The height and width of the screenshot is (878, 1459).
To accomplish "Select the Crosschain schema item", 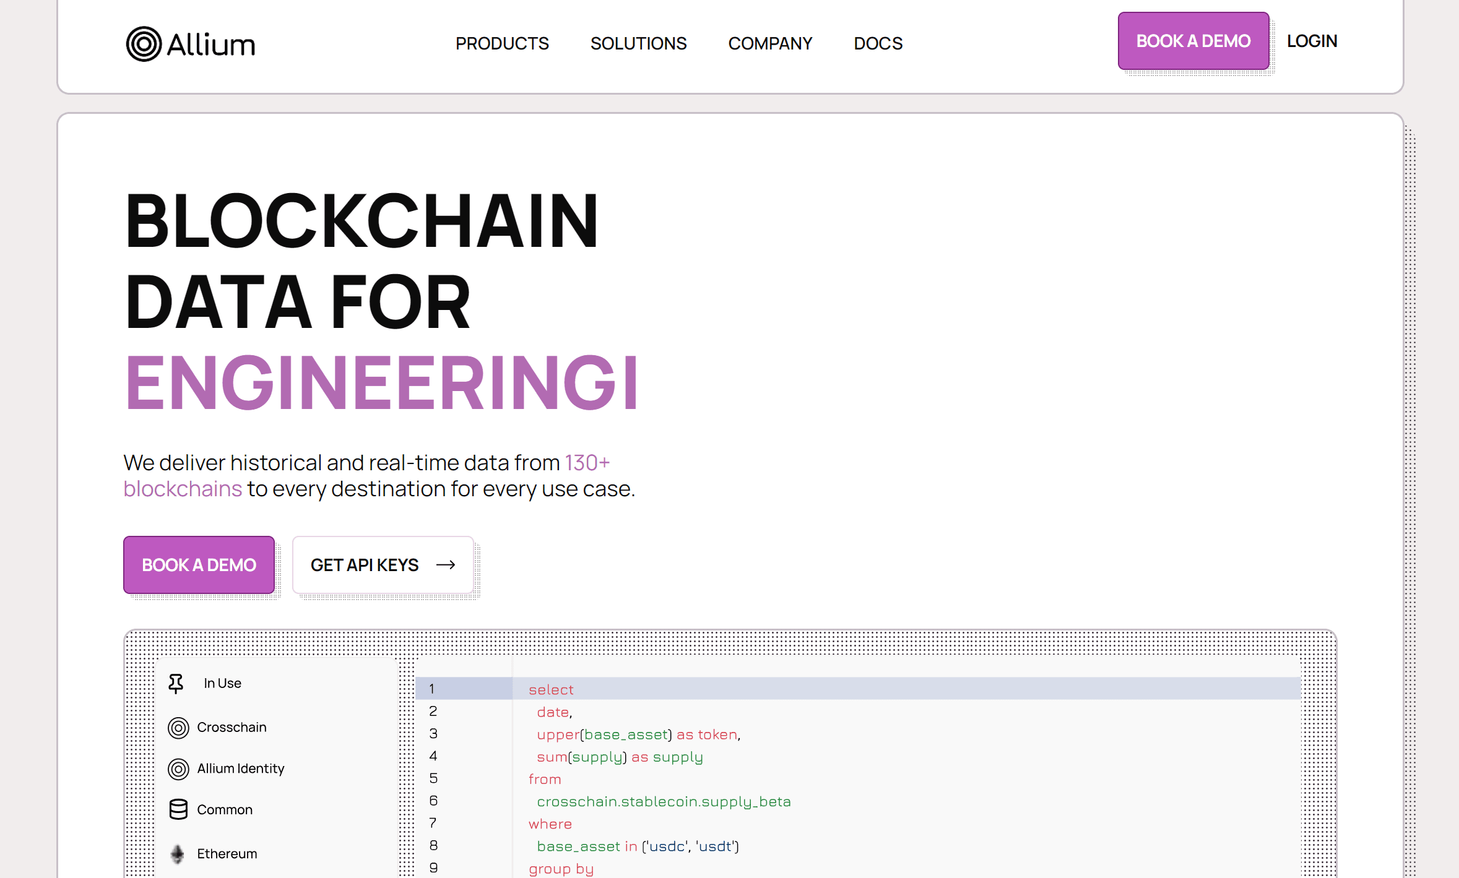I will click(232, 727).
